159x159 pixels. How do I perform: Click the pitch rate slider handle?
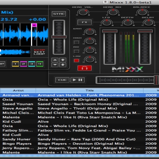(59, 37)
